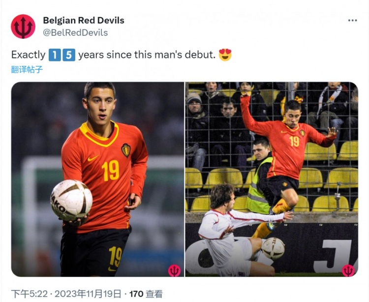This screenshot has width=369, height=302.
Task: Click the football held in the left photo
Action: pos(71,201)
